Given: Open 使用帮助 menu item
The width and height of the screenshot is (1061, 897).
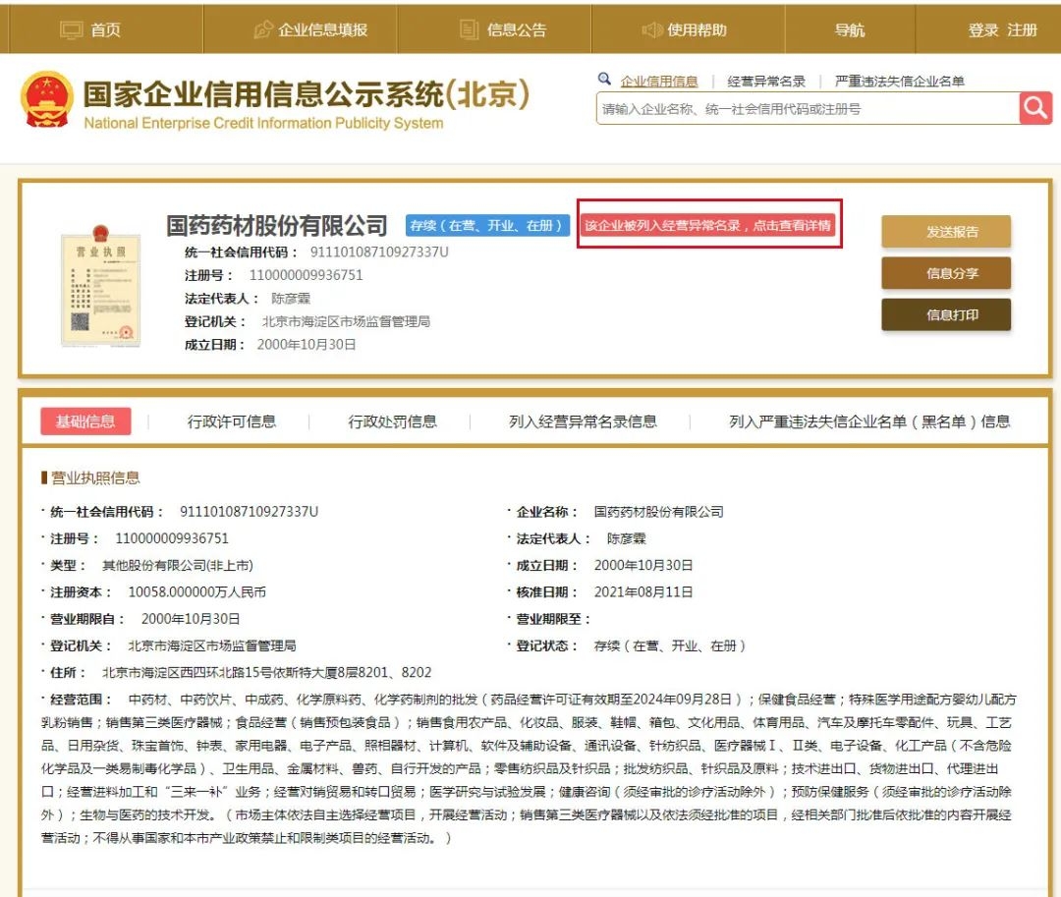Looking at the screenshot, I should (x=697, y=29).
